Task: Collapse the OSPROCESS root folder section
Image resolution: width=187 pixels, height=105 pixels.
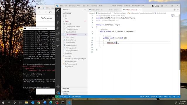Action: coord(74,13)
